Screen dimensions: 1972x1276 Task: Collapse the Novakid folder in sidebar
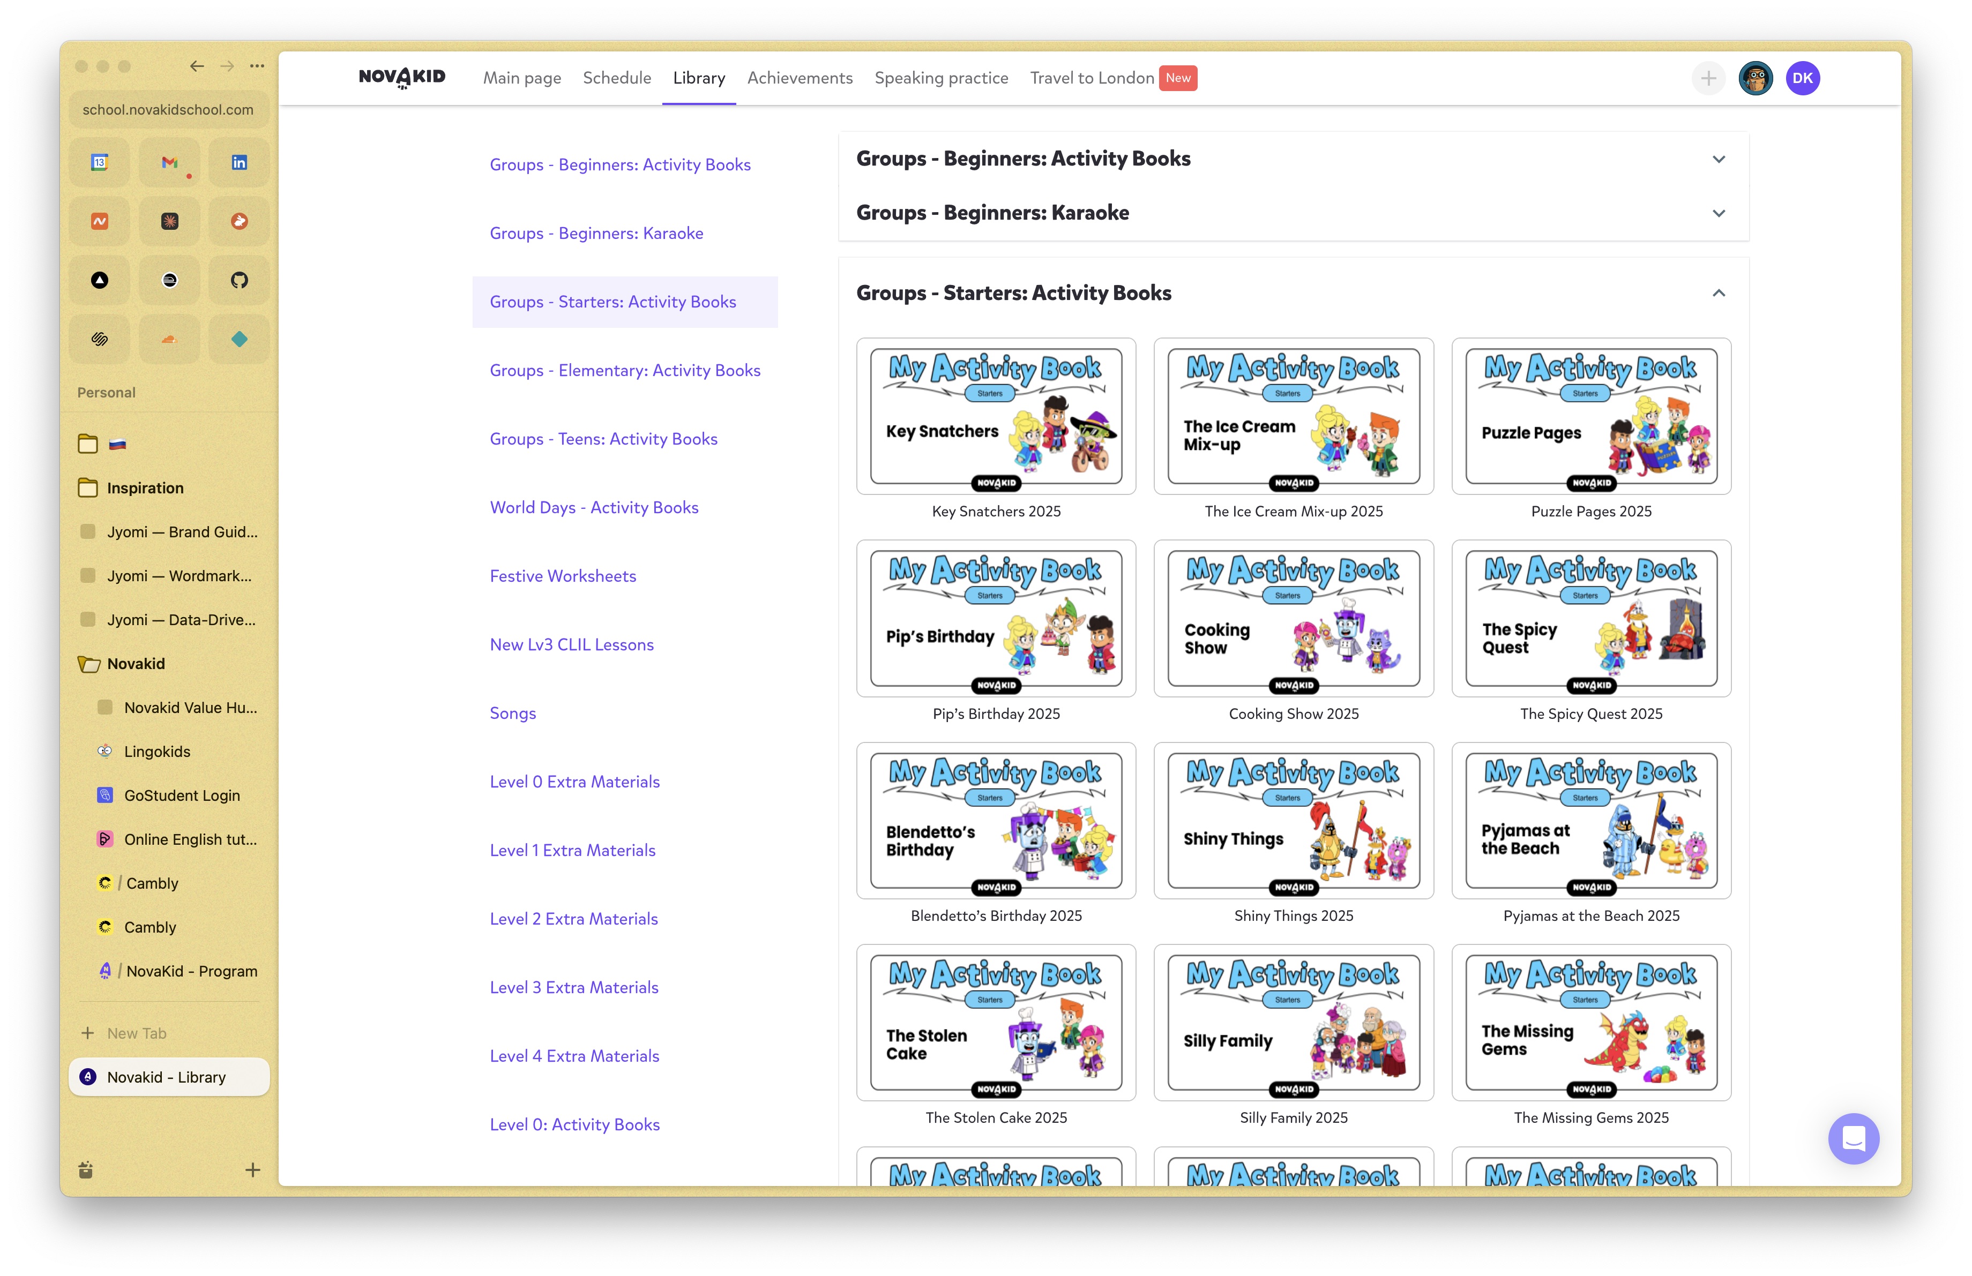136,663
